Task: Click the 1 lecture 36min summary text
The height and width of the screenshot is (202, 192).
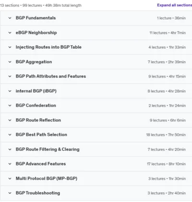Action: pos(171,18)
